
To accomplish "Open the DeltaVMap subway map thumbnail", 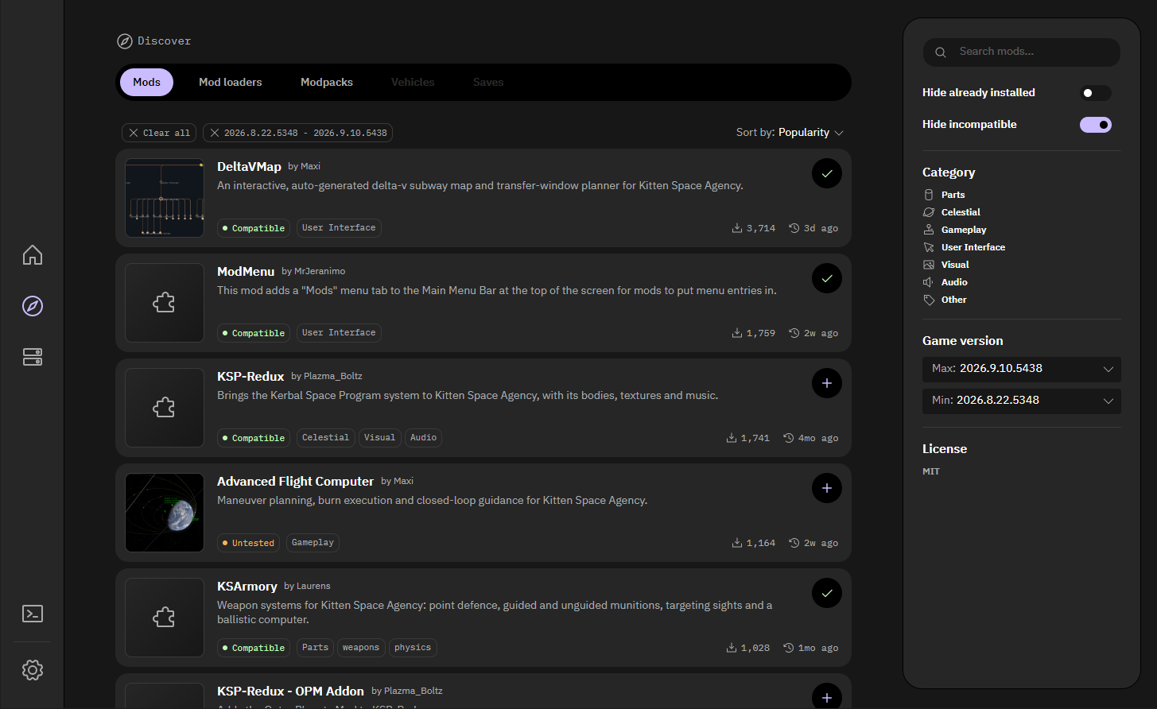I will pyautogui.click(x=165, y=198).
